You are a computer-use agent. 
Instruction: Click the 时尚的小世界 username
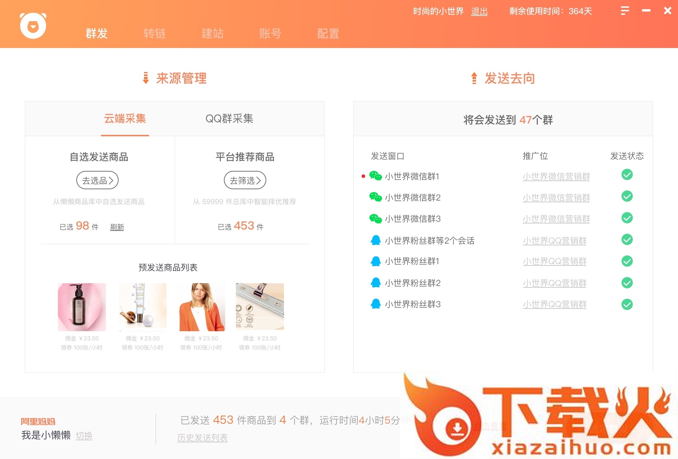[x=438, y=11]
